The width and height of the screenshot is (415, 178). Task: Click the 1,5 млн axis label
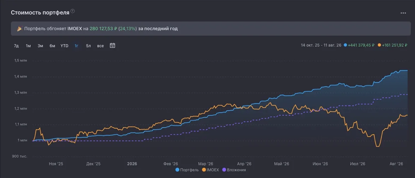pyautogui.click(x=20, y=61)
